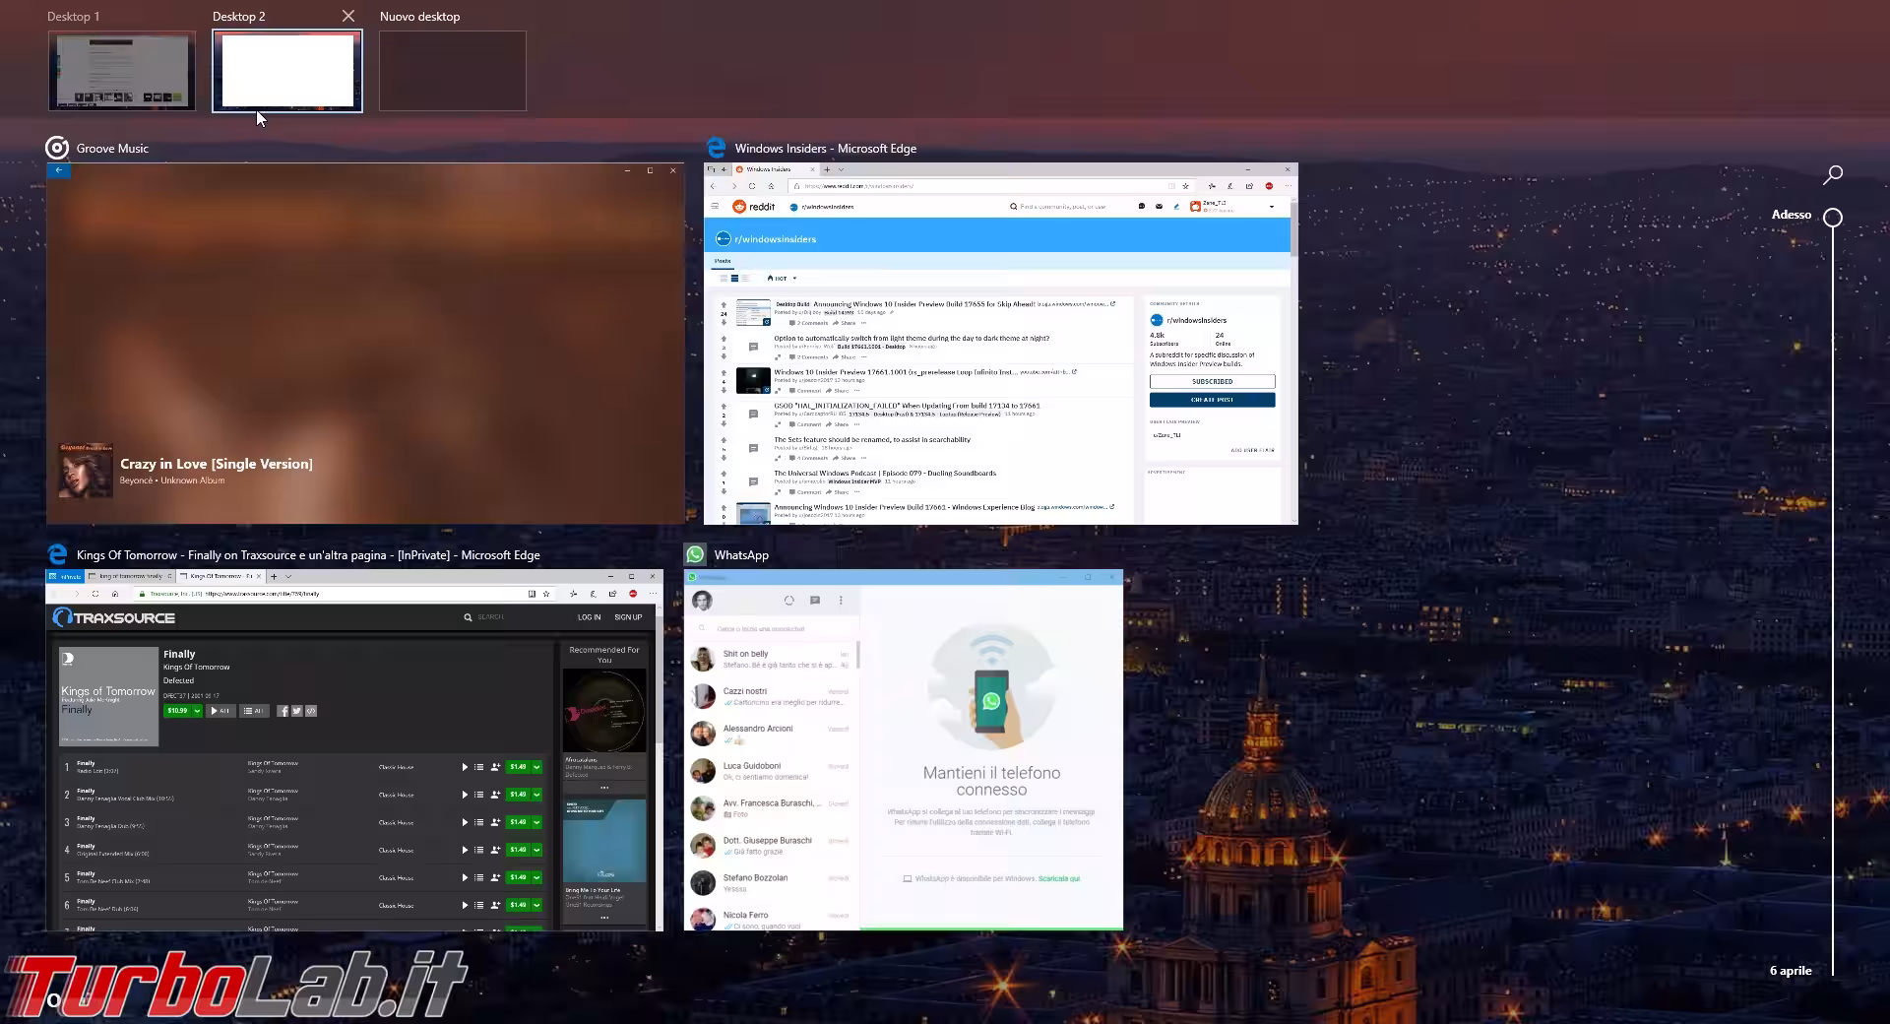This screenshot has height=1024, width=1890.
Task: Close Desktop 2 with the X
Action: pyautogui.click(x=348, y=16)
